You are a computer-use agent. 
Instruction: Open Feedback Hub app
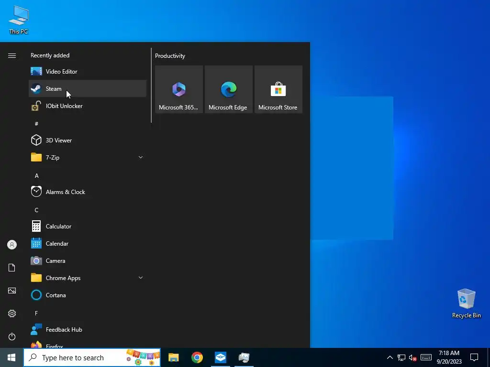[88, 330]
